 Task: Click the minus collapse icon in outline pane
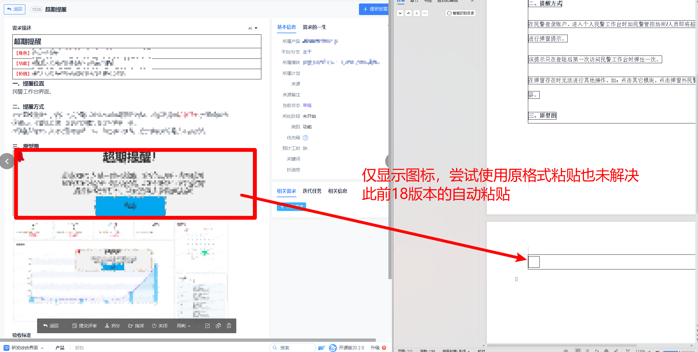[x=425, y=13]
